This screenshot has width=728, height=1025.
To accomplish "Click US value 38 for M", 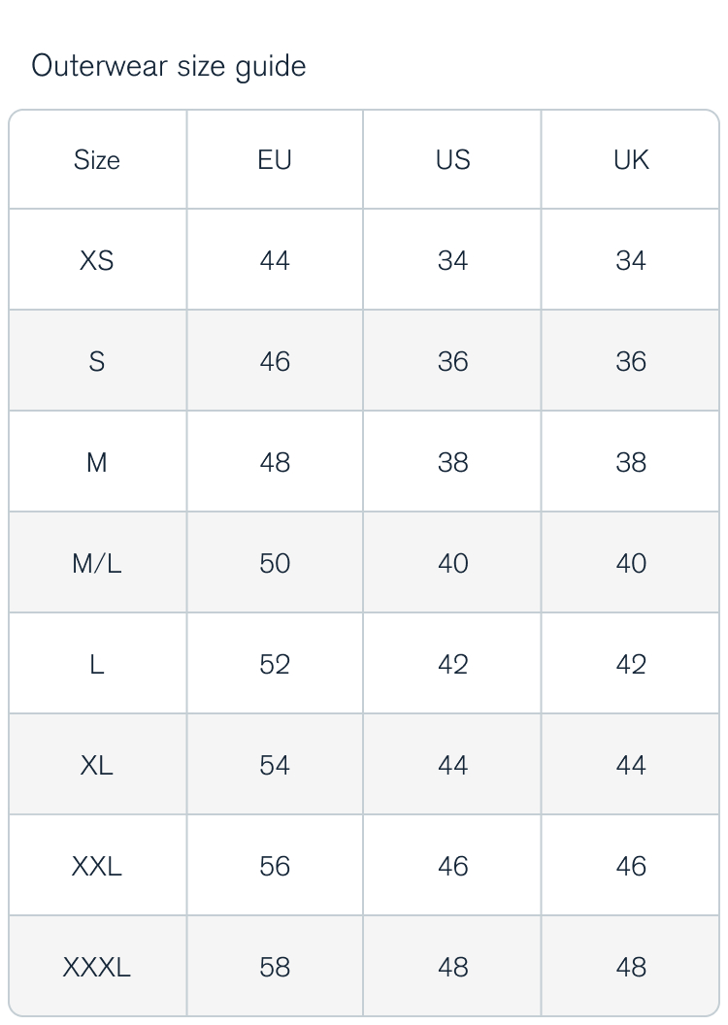I will tap(453, 463).
